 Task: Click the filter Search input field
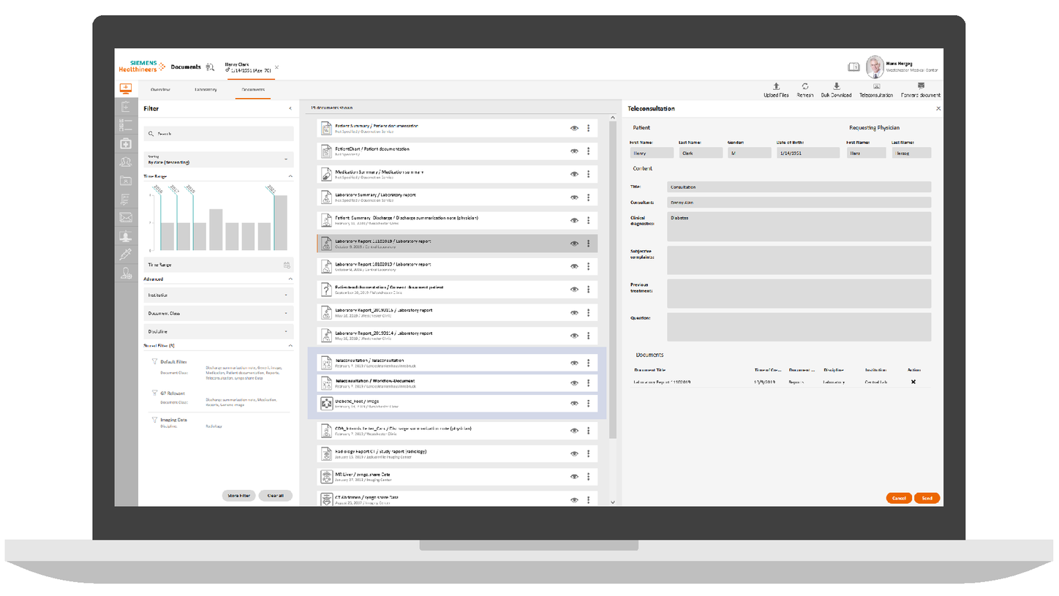(x=218, y=134)
